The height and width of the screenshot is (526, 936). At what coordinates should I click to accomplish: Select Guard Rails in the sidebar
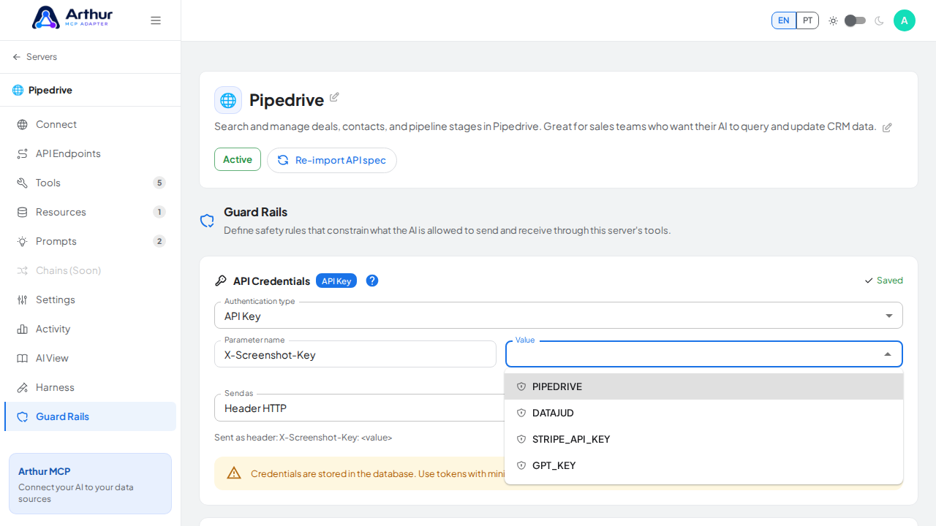(x=91, y=416)
